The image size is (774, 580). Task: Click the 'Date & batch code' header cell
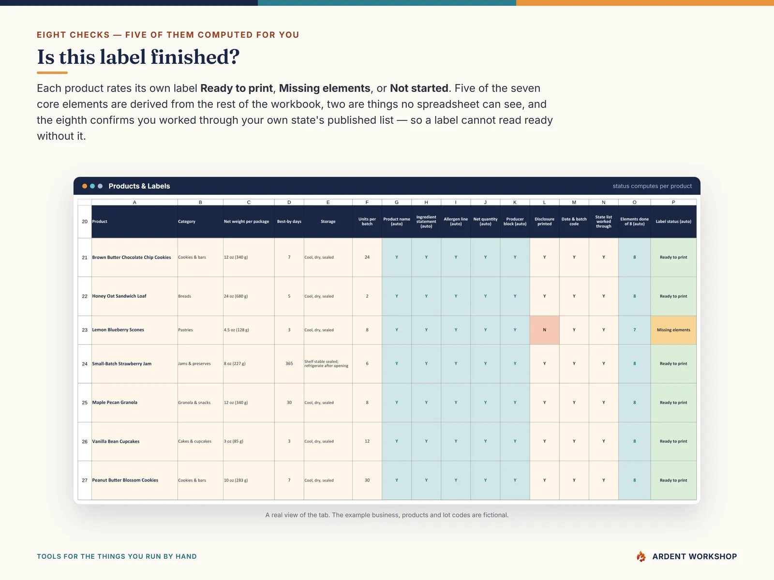(574, 221)
